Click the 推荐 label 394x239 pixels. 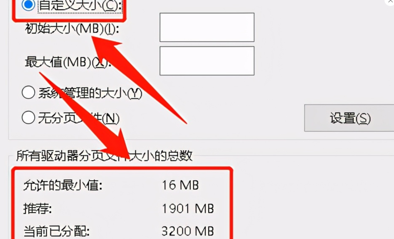point(38,208)
